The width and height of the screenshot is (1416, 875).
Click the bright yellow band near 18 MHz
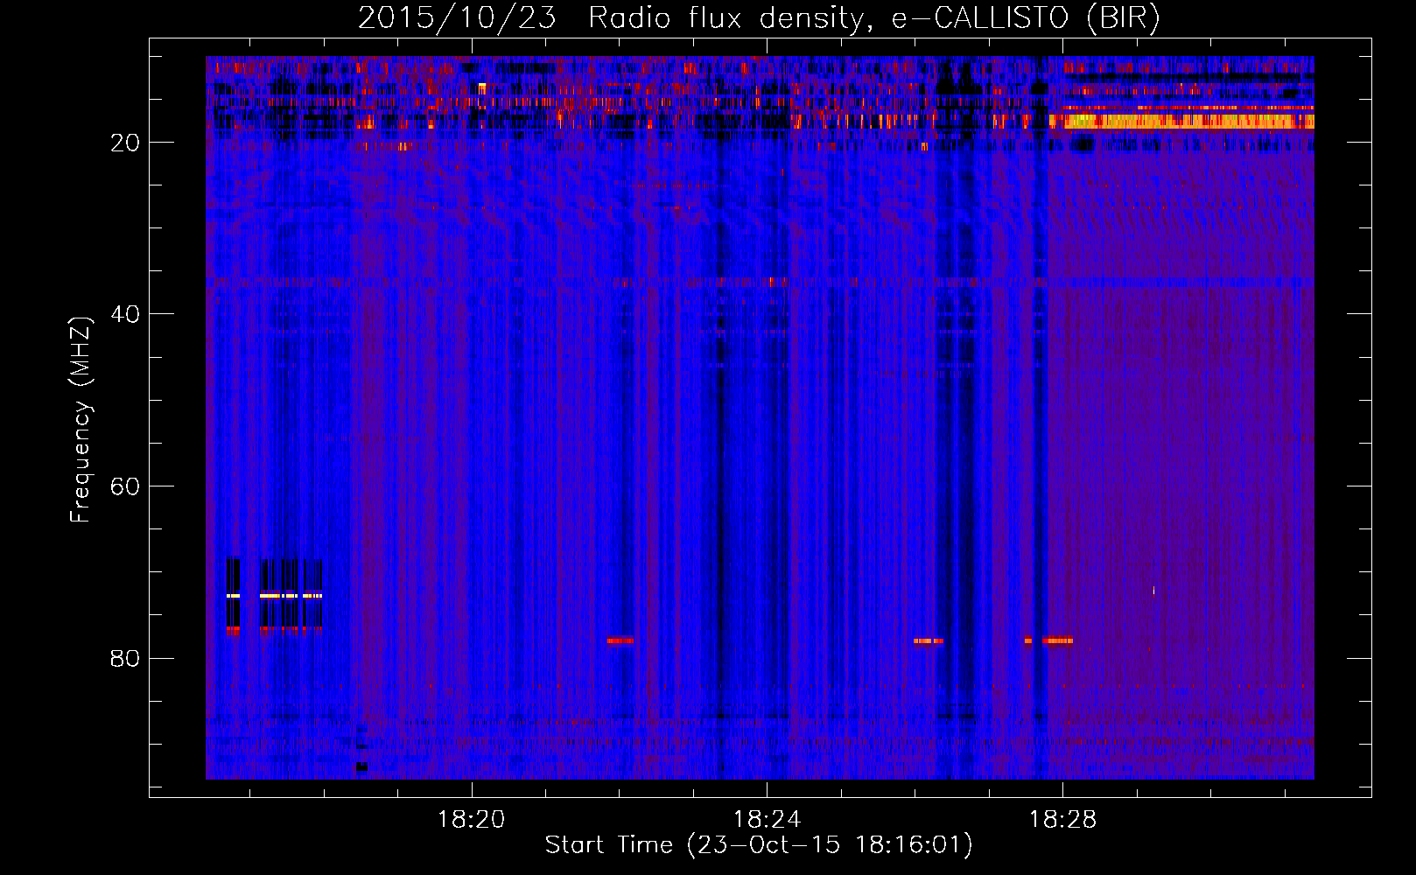[1182, 121]
